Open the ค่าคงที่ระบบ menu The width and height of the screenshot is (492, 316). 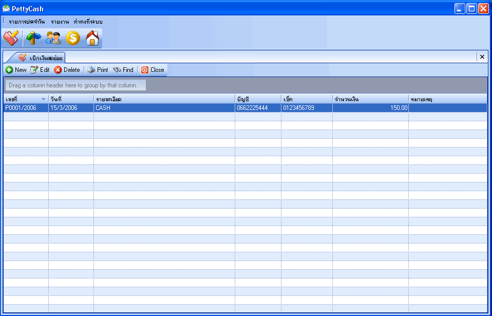(x=88, y=22)
